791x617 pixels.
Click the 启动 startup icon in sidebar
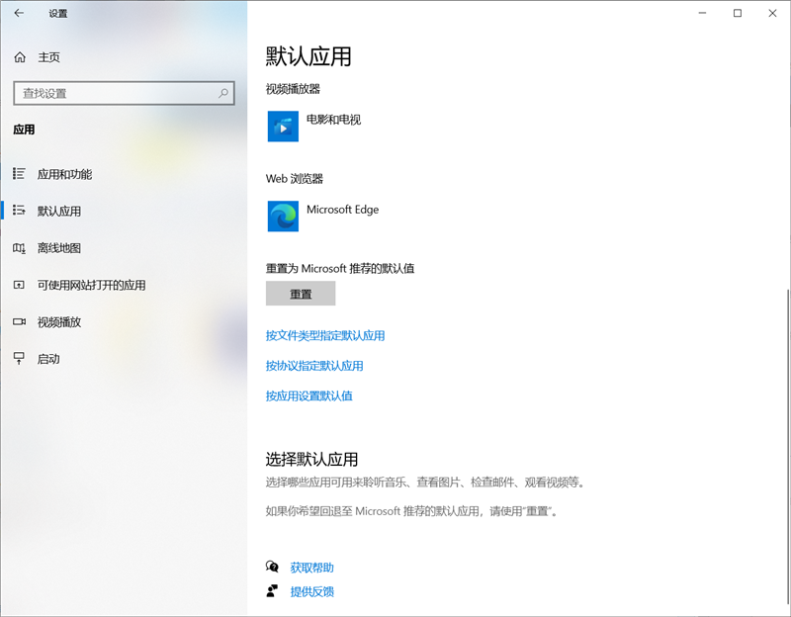click(18, 358)
